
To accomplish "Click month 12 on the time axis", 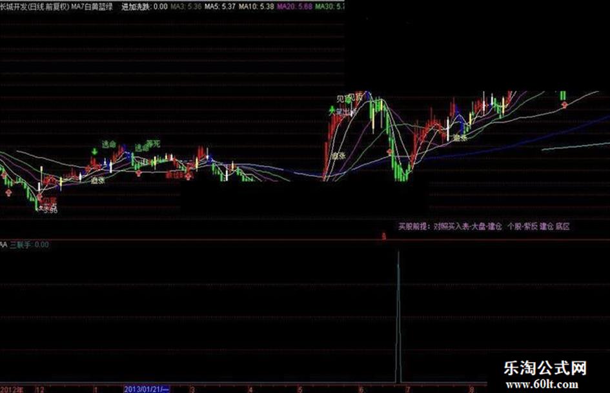I will coord(39,390).
